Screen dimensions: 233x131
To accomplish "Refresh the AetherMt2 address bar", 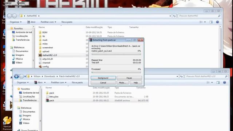I will [174, 16].
